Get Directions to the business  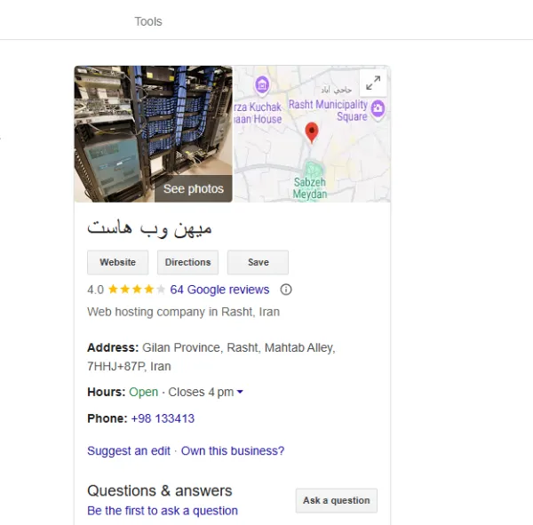coord(187,262)
